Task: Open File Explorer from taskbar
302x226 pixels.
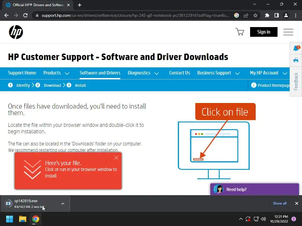Action: [x=22, y=219]
